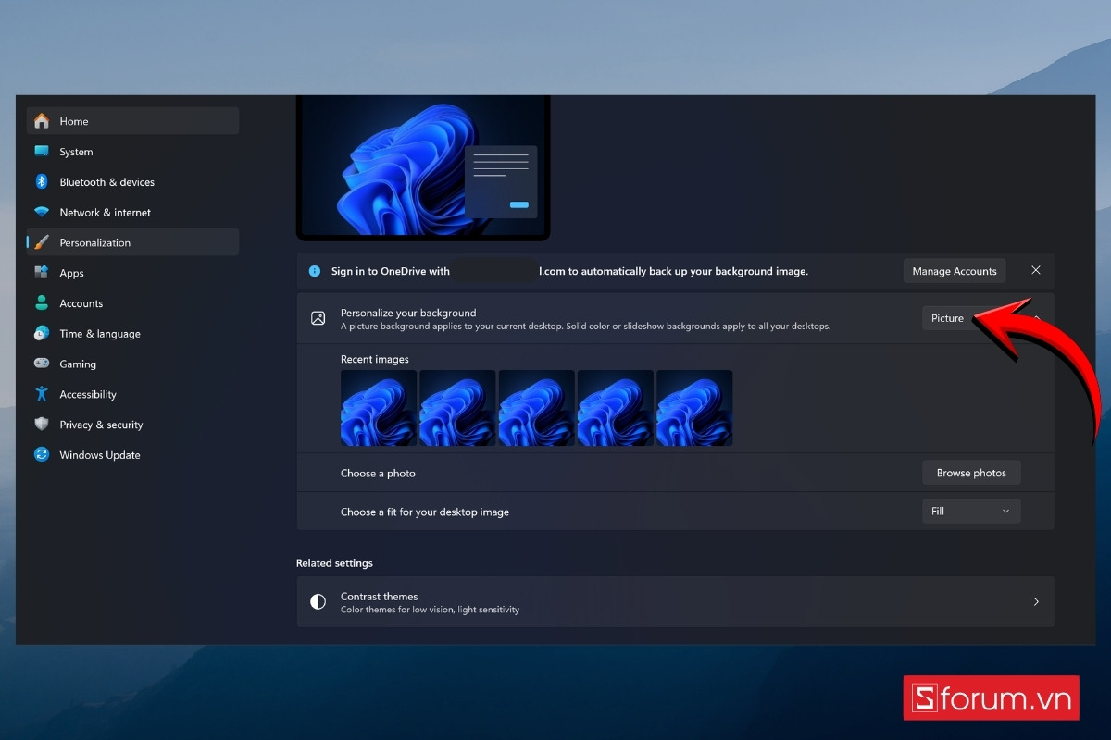
Task: Click the Privacy & security shield icon
Action: coord(41,425)
